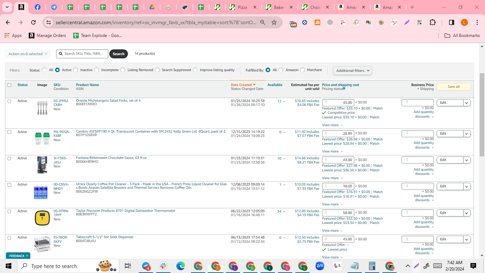Select the Search Suppressed filter
This screenshot has height=273, width=485.
click(157, 70)
